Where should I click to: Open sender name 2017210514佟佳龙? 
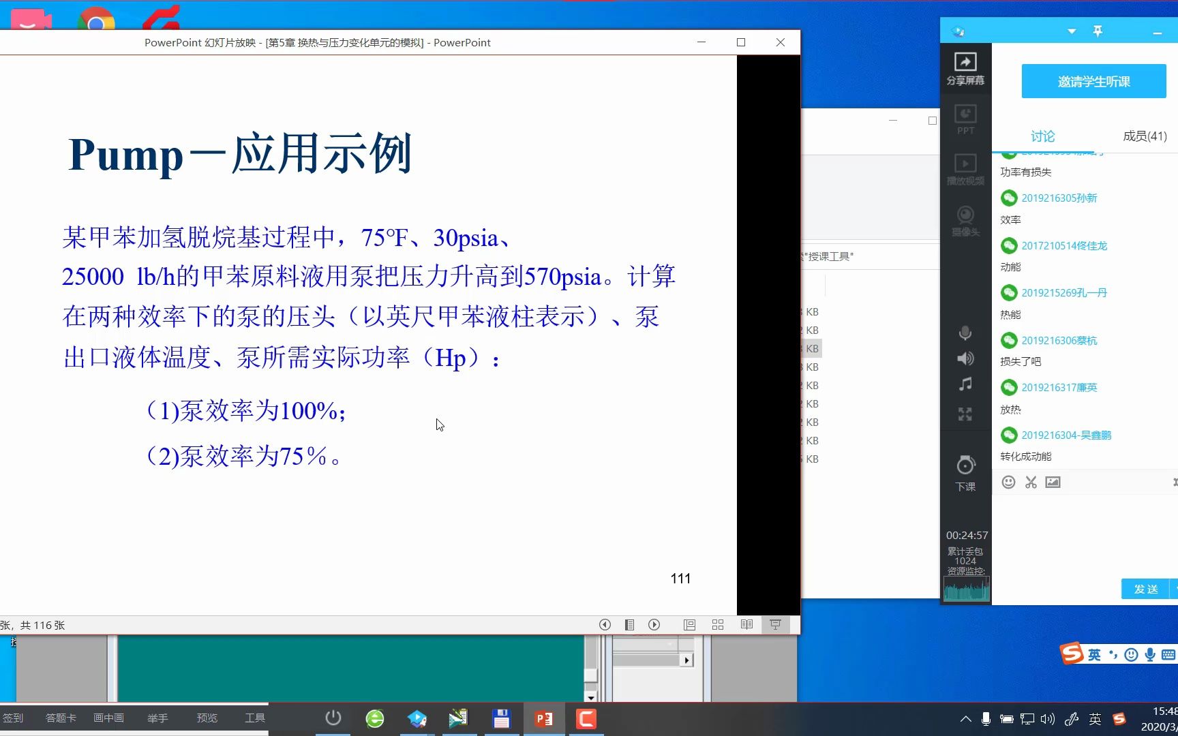click(x=1064, y=246)
